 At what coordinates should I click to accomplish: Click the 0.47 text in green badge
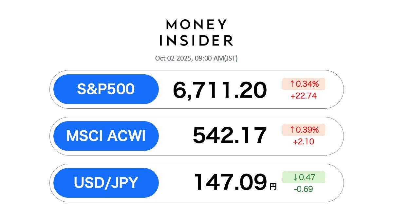(x=308, y=177)
